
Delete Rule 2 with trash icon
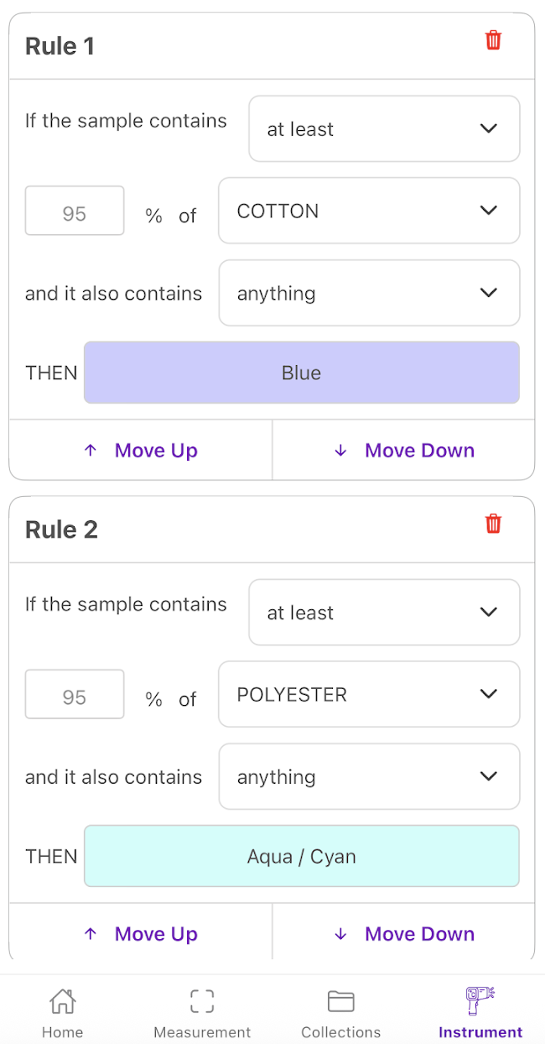pyautogui.click(x=493, y=524)
